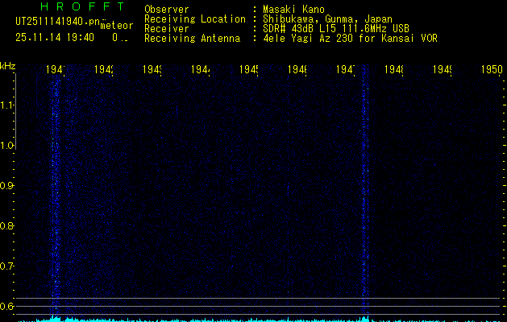Screen dimensions: 507x322
Task: Click the 0.9 kHz axis tick label
Action: click(x=6, y=186)
